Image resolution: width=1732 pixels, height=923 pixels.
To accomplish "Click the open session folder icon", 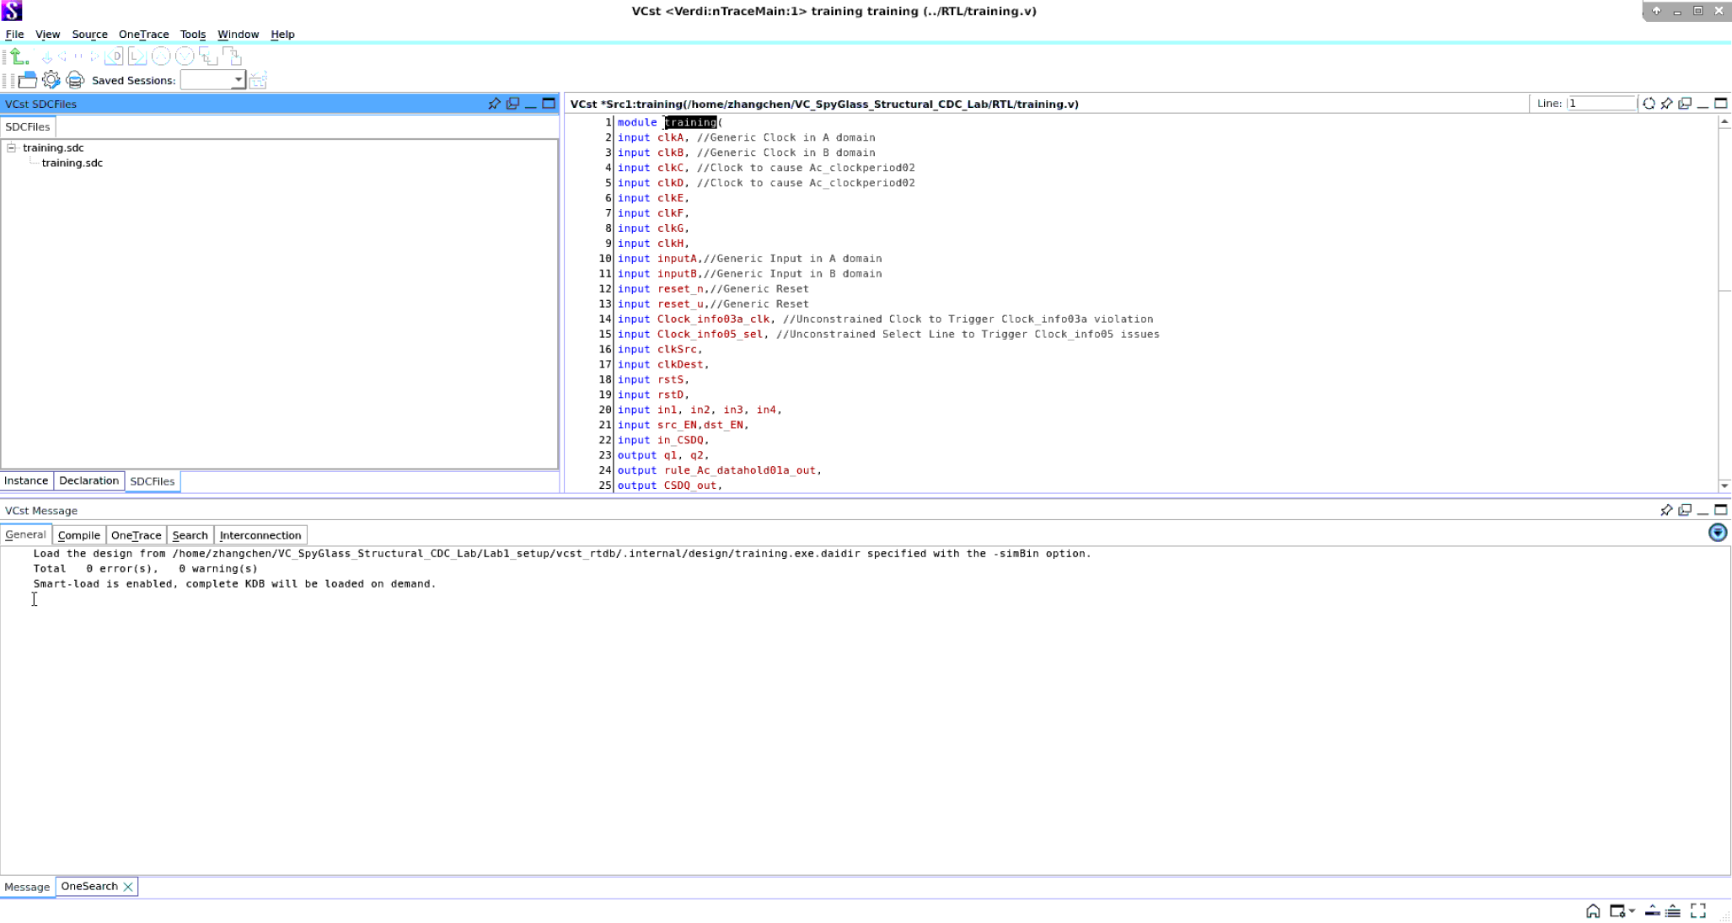I will tap(29, 79).
